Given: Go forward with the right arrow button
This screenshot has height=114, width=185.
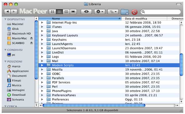Looking at the screenshot, I should point(14,12).
